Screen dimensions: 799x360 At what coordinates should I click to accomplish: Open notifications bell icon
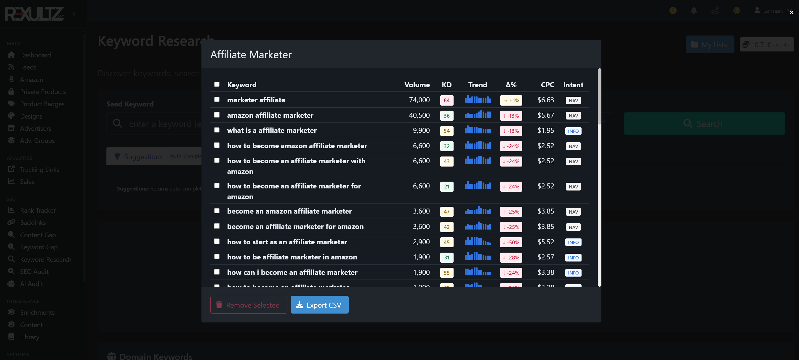694,11
